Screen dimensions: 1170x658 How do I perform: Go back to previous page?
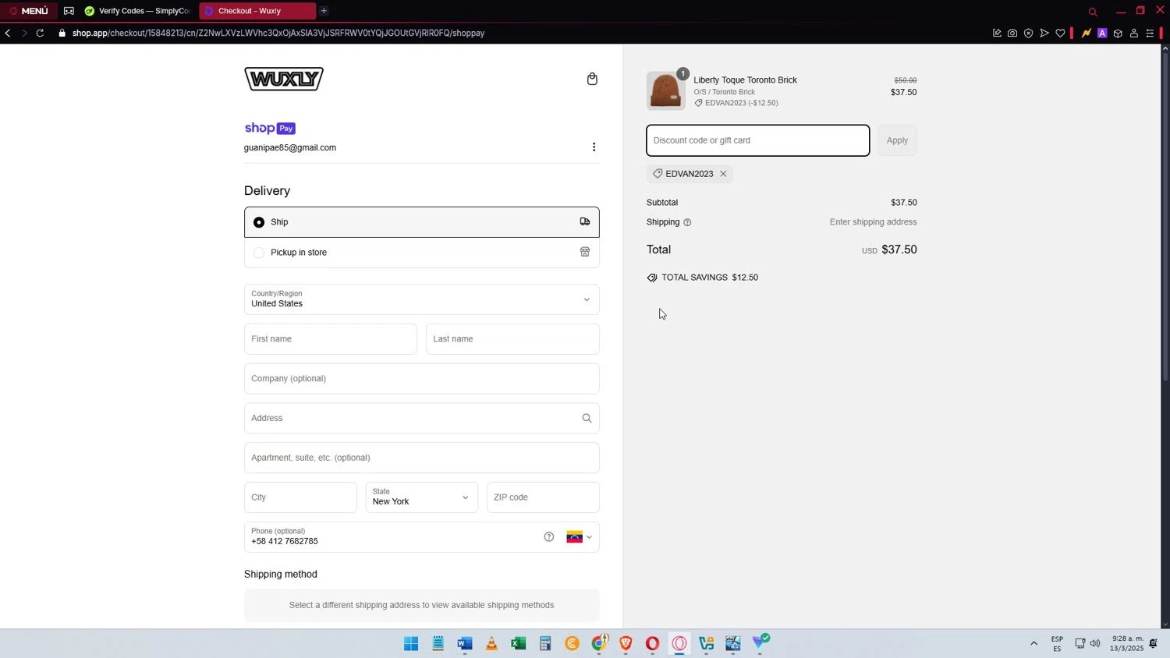click(x=8, y=33)
